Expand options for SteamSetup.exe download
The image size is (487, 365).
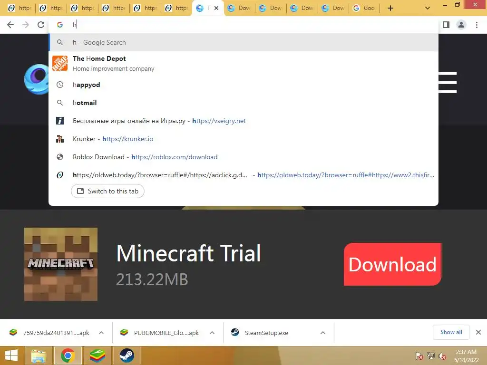pyautogui.click(x=323, y=333)
